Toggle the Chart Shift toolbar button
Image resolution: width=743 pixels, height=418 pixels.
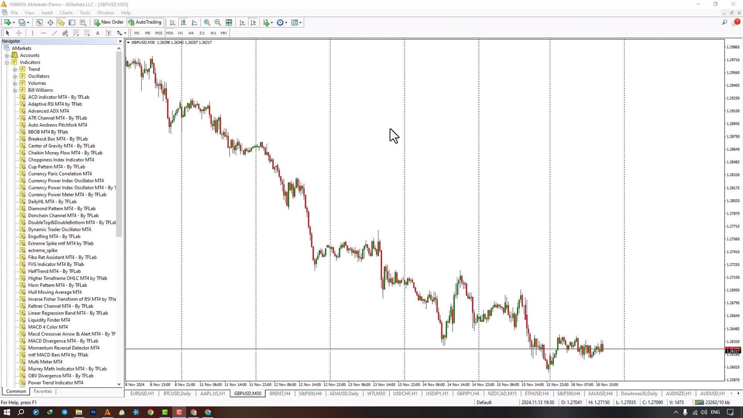253,23
